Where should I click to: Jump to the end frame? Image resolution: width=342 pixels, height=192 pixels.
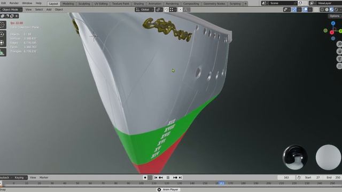(181, 178)
